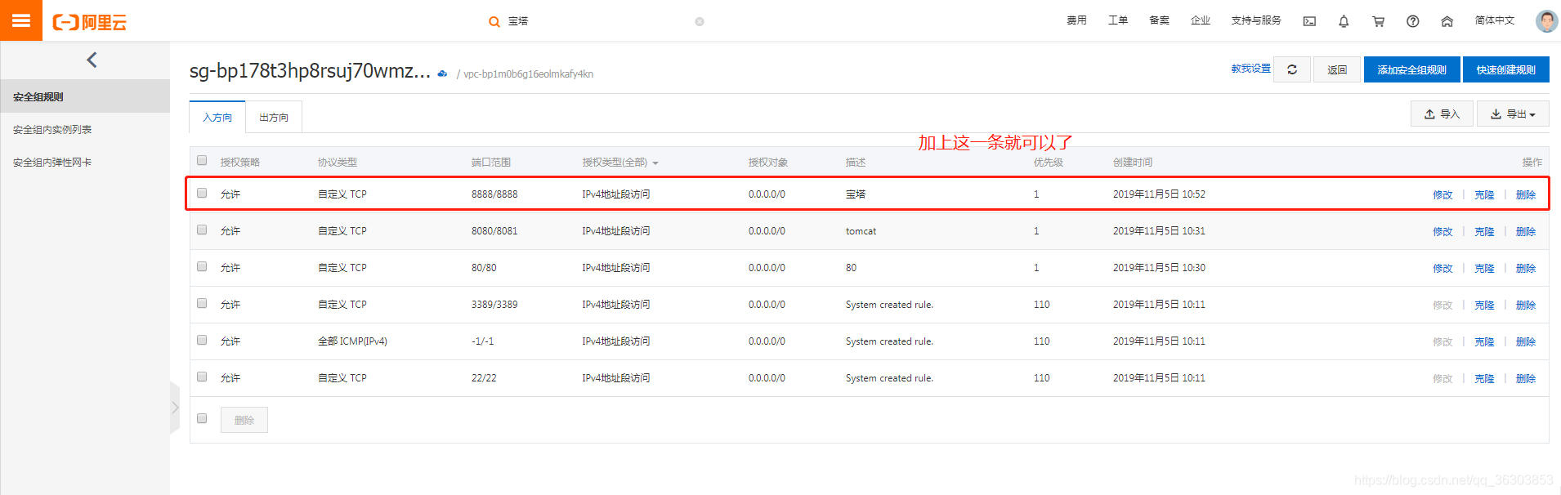Viewport: 1561px width, 495px height.
Task: Clone the 8888/8888 rule
Action: click(1484, 194)
